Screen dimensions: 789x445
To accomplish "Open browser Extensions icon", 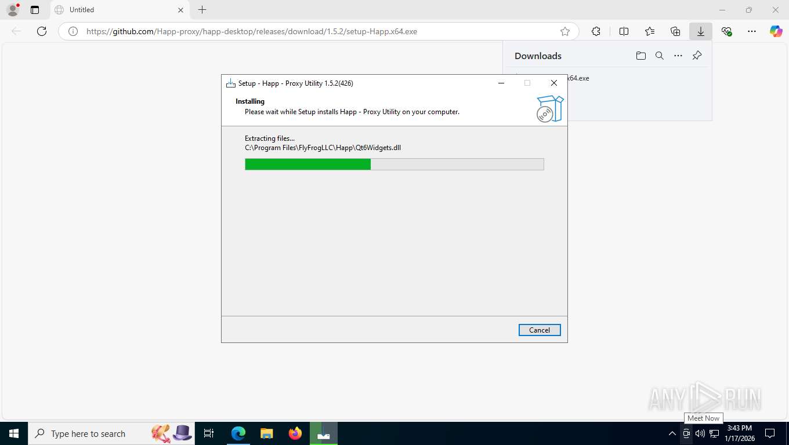I will [596, 31].
